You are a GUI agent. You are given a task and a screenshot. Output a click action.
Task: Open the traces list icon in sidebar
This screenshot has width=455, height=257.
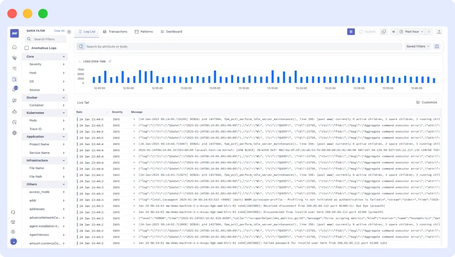point(14,68)
